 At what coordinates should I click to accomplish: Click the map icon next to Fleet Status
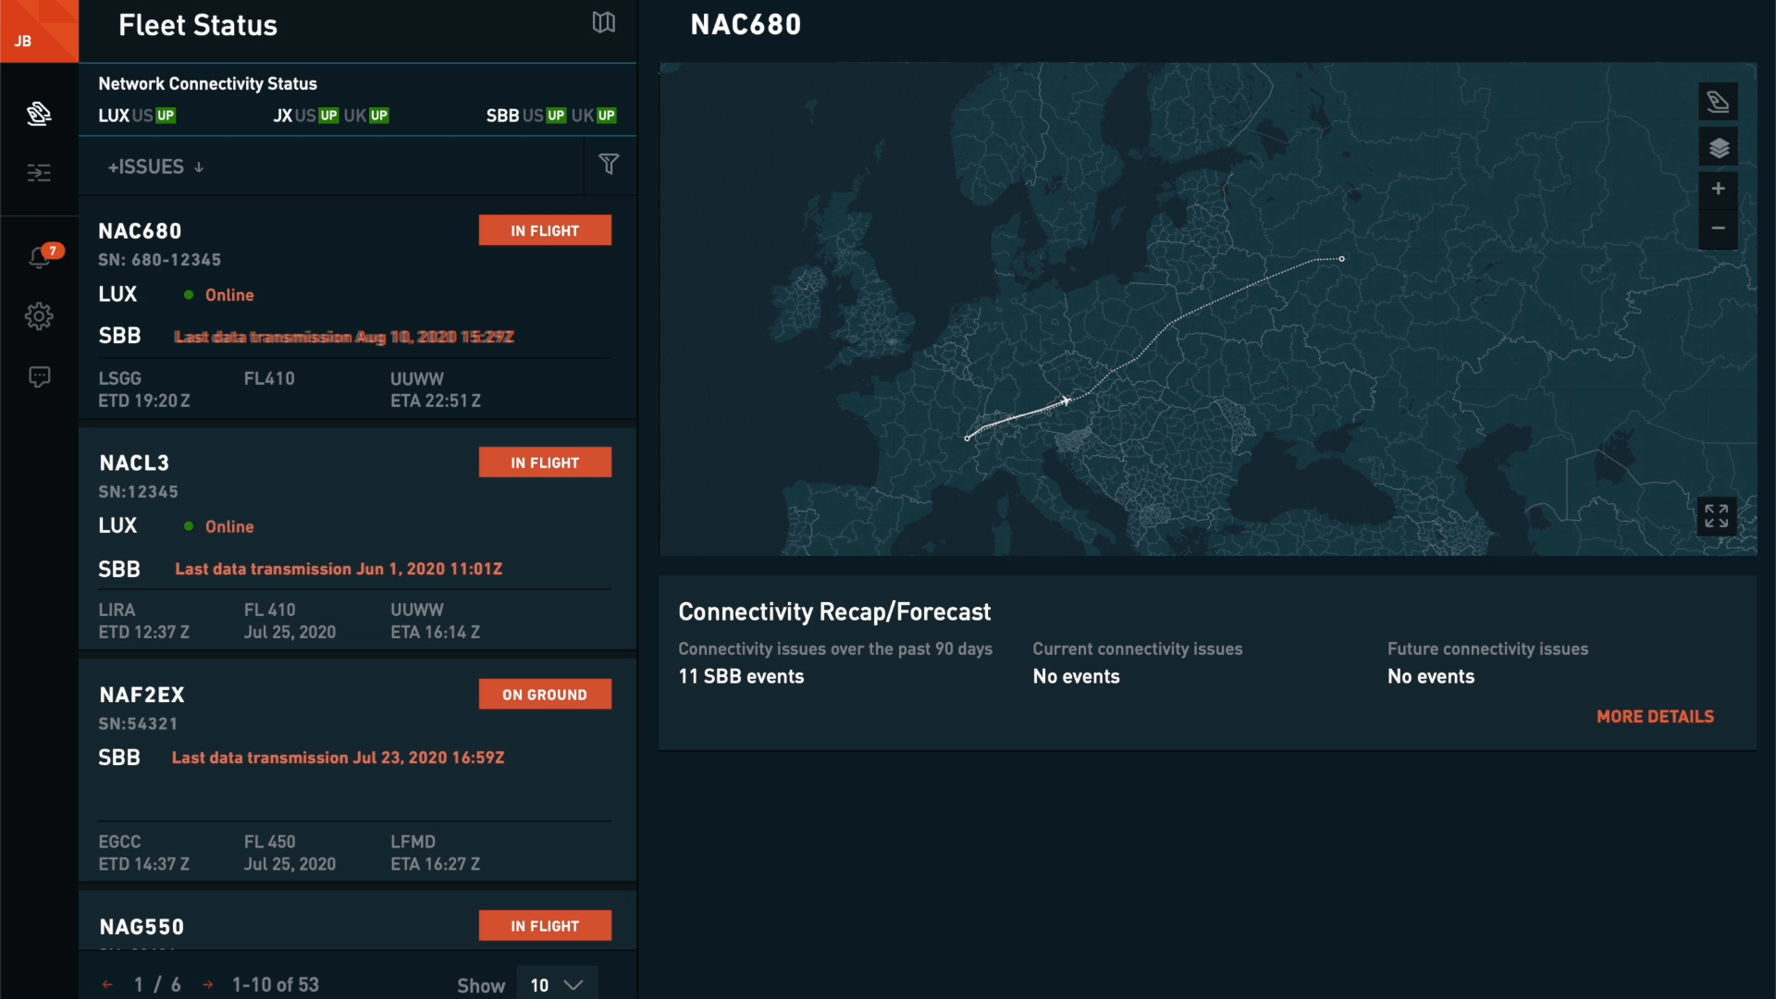point(603,23)
